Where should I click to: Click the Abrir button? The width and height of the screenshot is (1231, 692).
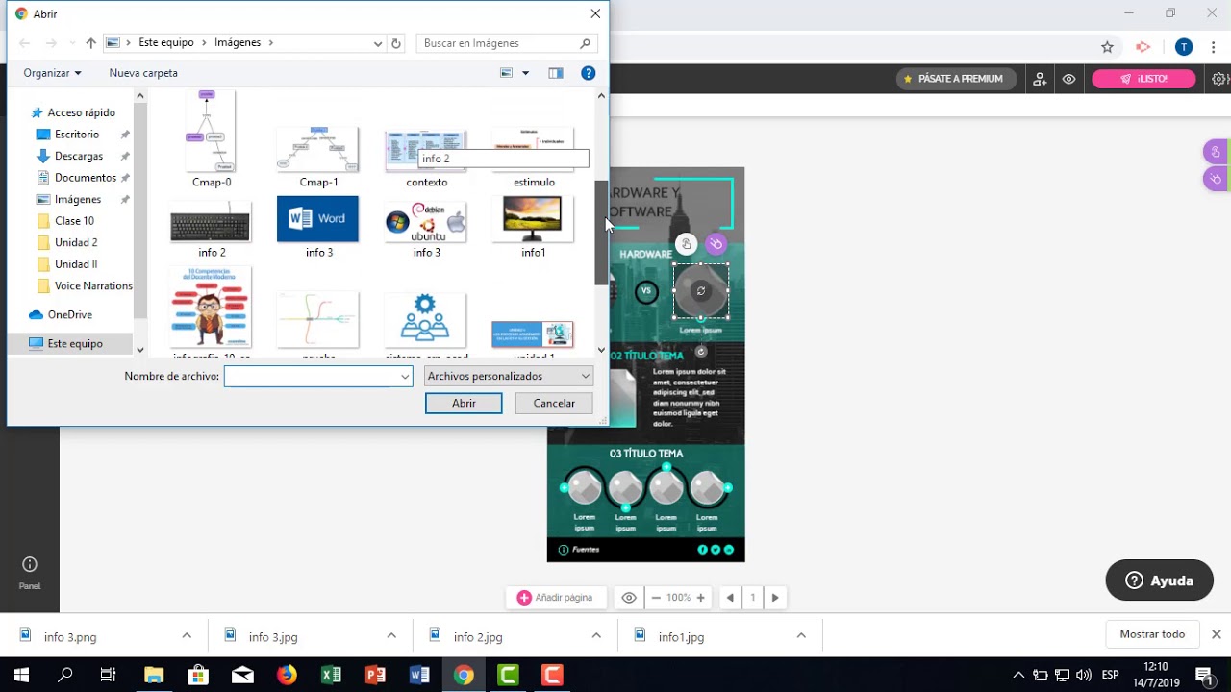[x=464, y=404]
